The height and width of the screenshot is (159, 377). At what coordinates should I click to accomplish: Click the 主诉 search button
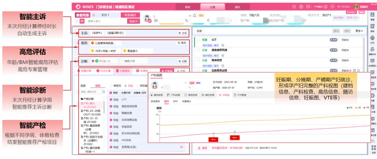182,33
